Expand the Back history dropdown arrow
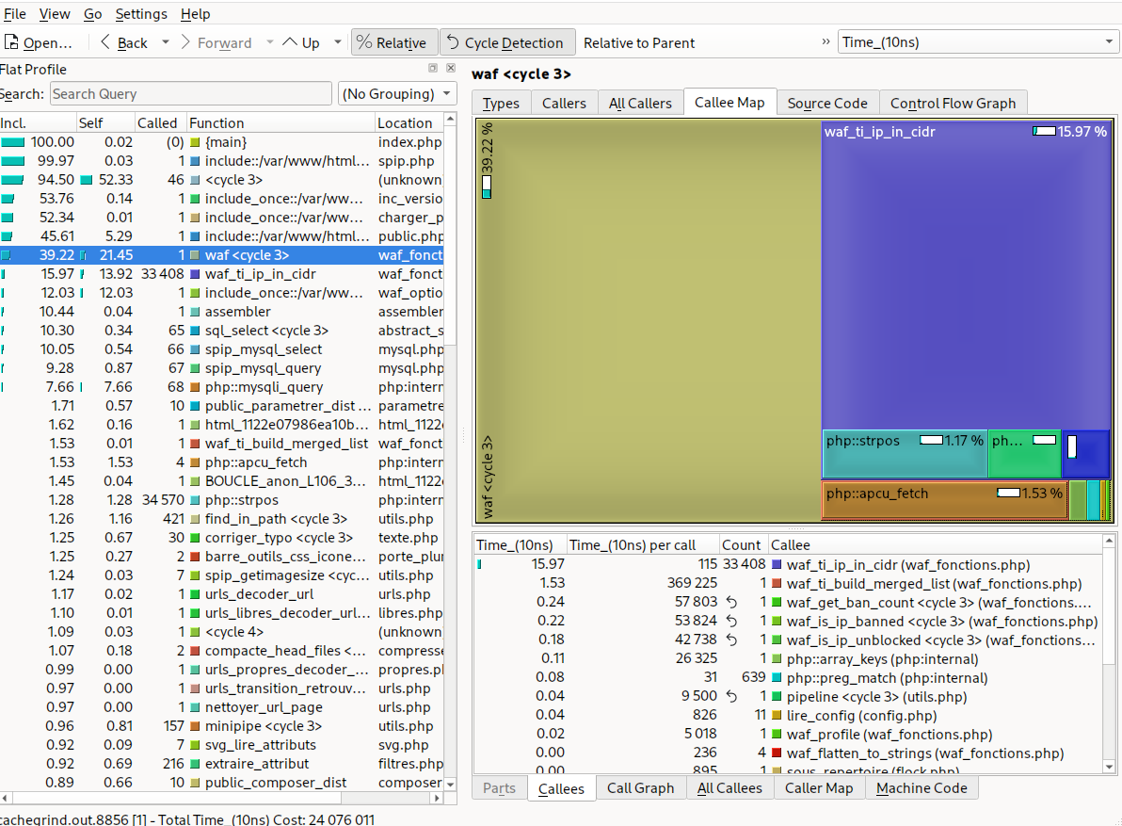Viewport: 1122px width, 826px height. click(166, 42)
